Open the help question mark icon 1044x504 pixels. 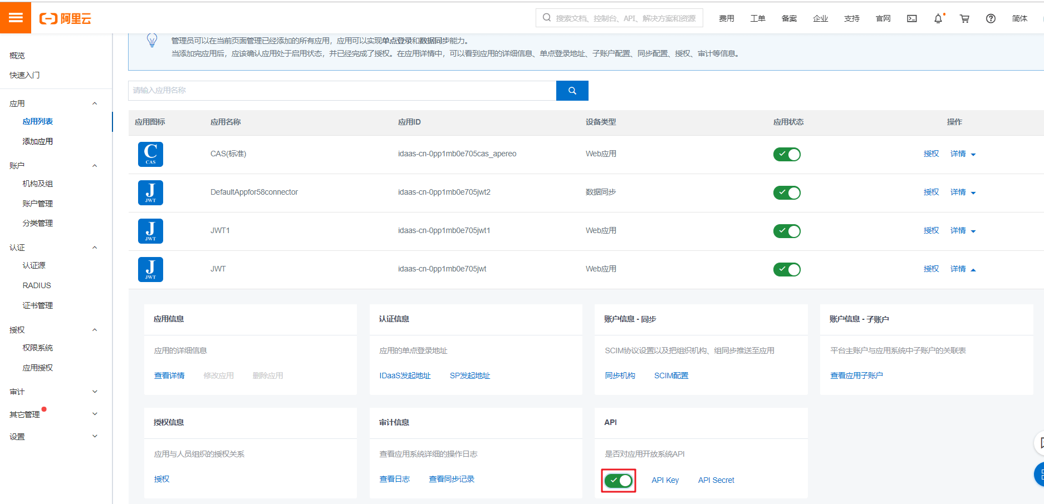coord(991,18)
